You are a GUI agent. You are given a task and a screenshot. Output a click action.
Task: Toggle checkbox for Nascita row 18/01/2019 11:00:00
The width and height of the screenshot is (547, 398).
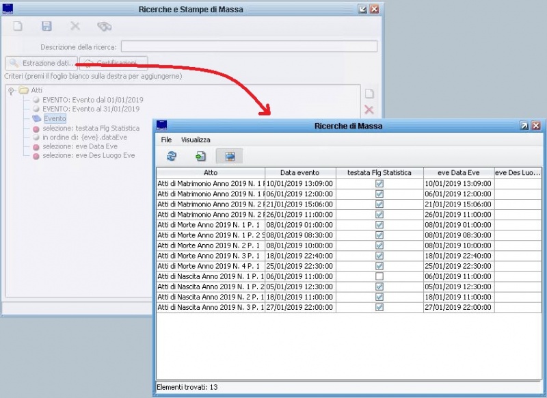tap(379, 297)
